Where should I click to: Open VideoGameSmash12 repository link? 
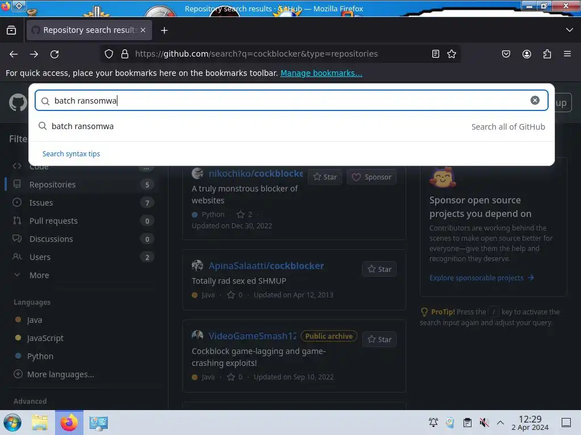(252, 336)
